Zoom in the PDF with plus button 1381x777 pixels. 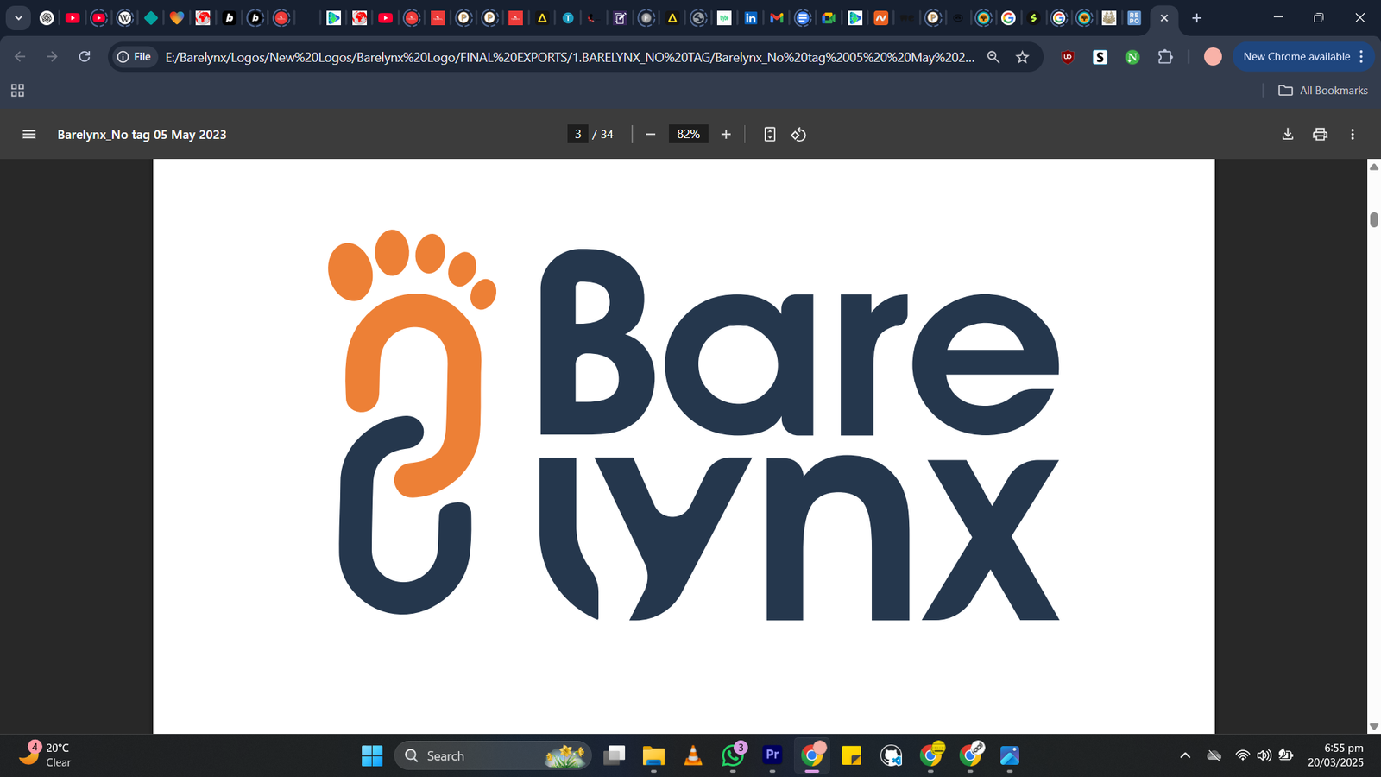[x=726, y=135]
